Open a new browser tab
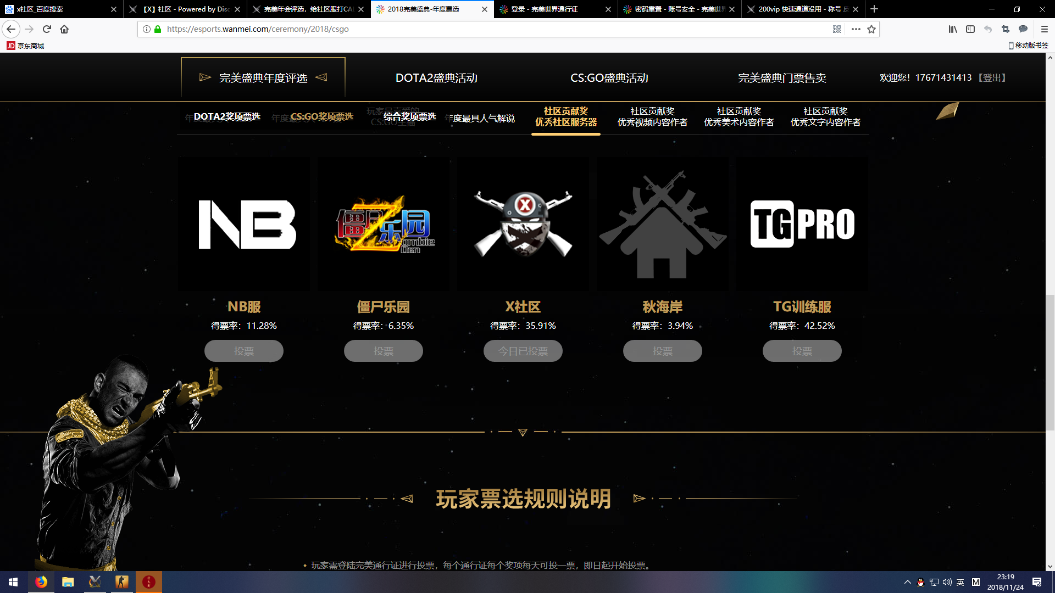Viewport: 1055px width, 593px height. click(874, 9)
